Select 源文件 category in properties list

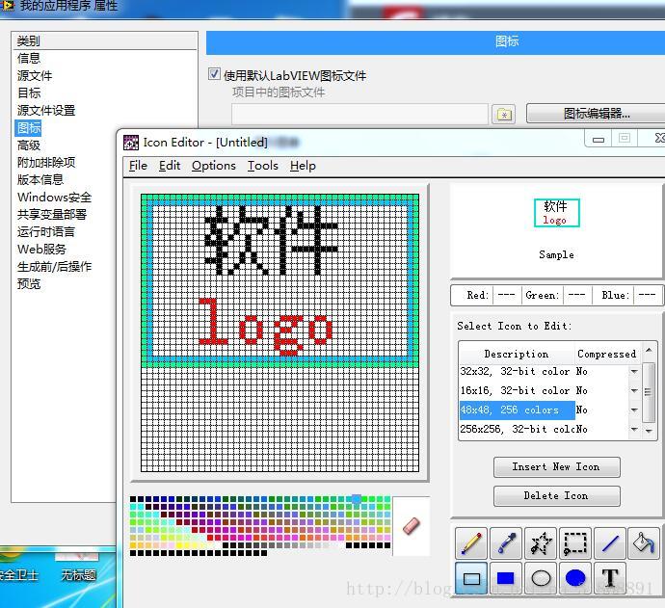tap(35, 75)
